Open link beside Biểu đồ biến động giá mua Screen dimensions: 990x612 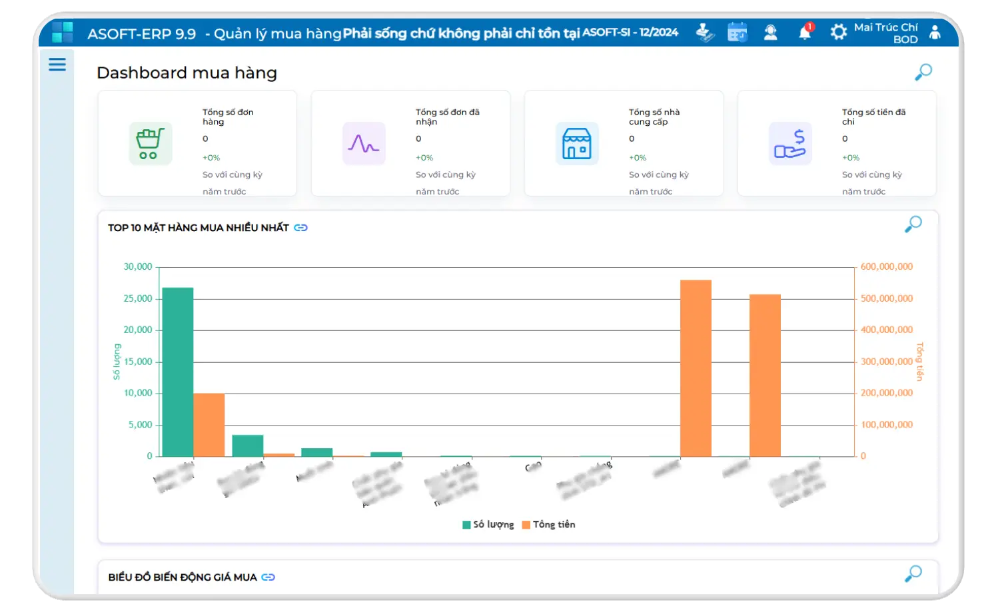268,577
